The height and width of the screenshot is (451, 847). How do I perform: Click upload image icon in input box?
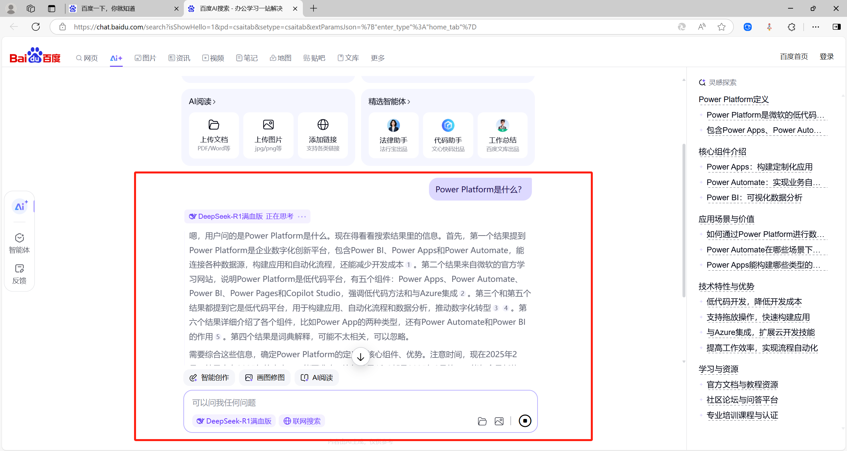(x=499, y=421)
